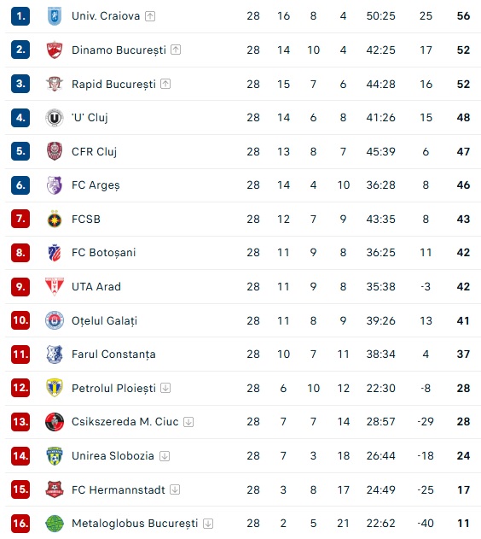Click promotion arrow next to Univ. Craiova
481x539 pixels.
[150, 16]
